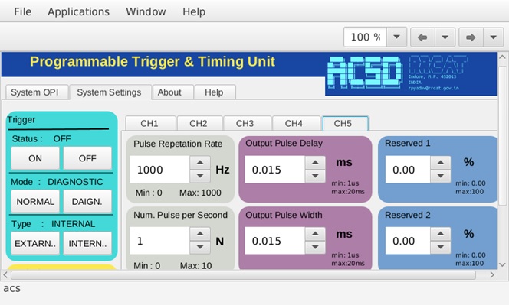
Task: Set trigger mode to NORMAL
Action: tap(35, 201)
